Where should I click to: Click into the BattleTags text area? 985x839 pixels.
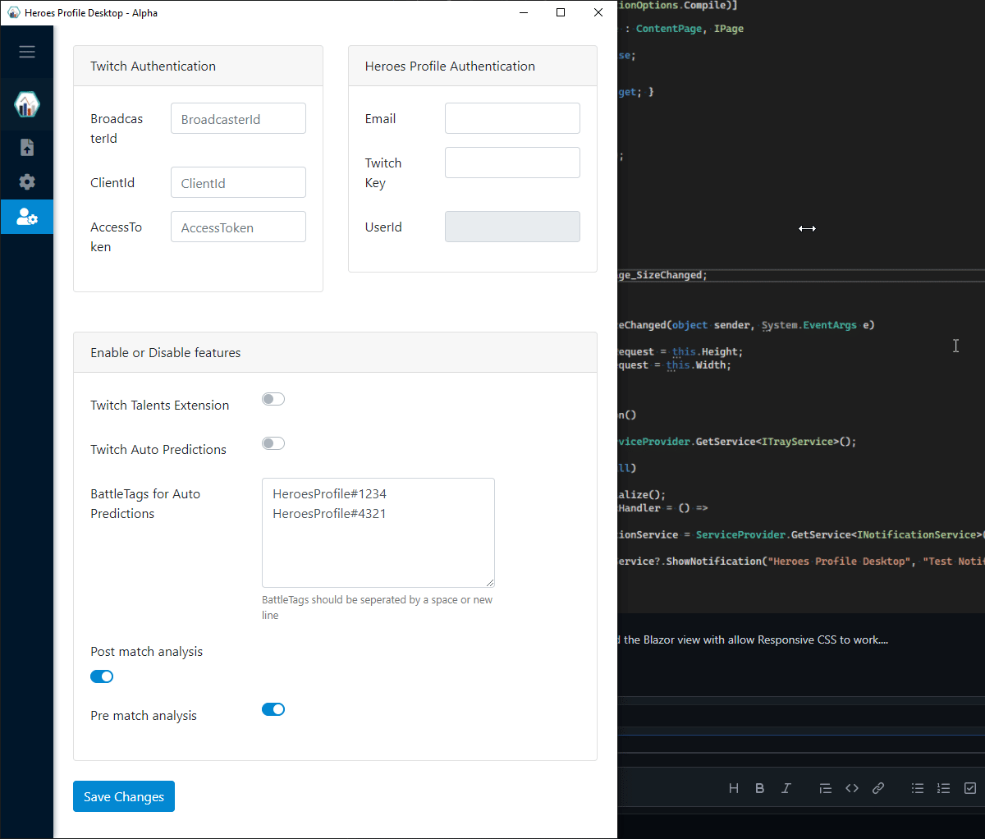click(x=378, y=533)
